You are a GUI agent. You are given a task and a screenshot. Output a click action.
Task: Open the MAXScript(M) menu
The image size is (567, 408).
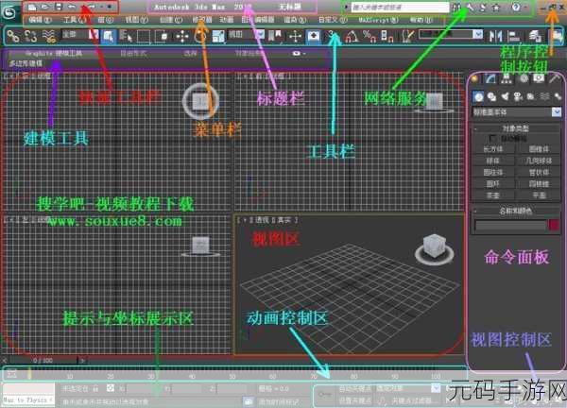coord(379,20)
